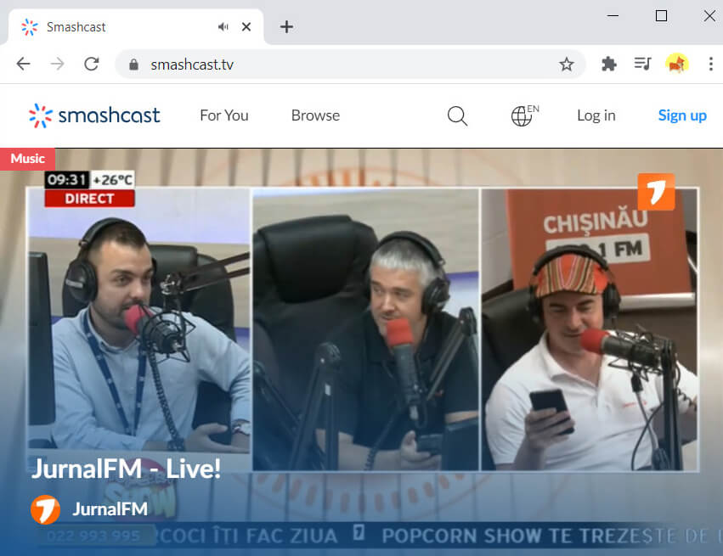Bookmark this page with star
The width and height of the screenshot is (723, 556).
tap(566, 64)
